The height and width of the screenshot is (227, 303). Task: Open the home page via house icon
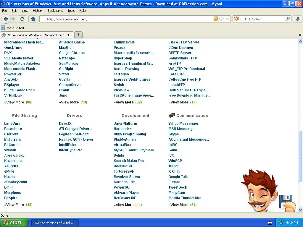tap(33, 19)
